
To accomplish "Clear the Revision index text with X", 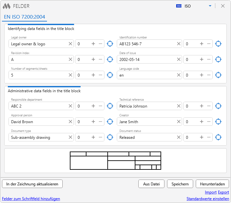I will coord(70,59).
